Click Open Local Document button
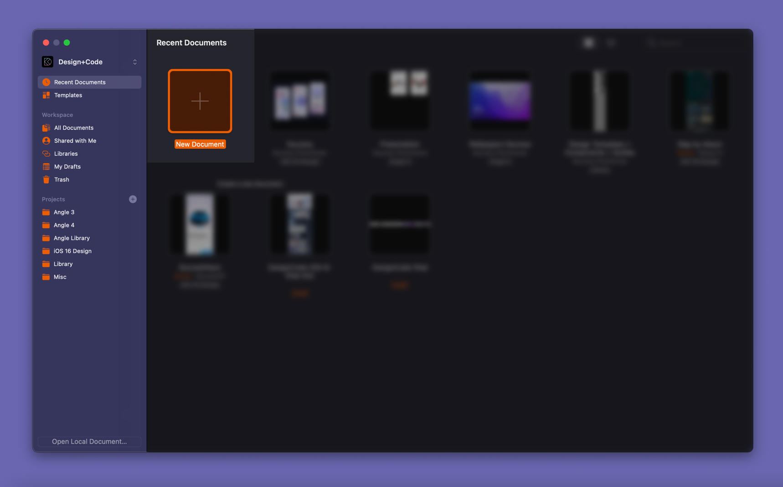 tap(89, 441)
